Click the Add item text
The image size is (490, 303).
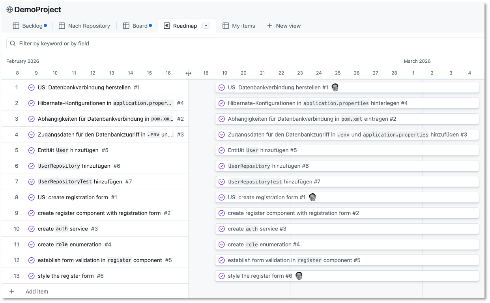[37, 292]
